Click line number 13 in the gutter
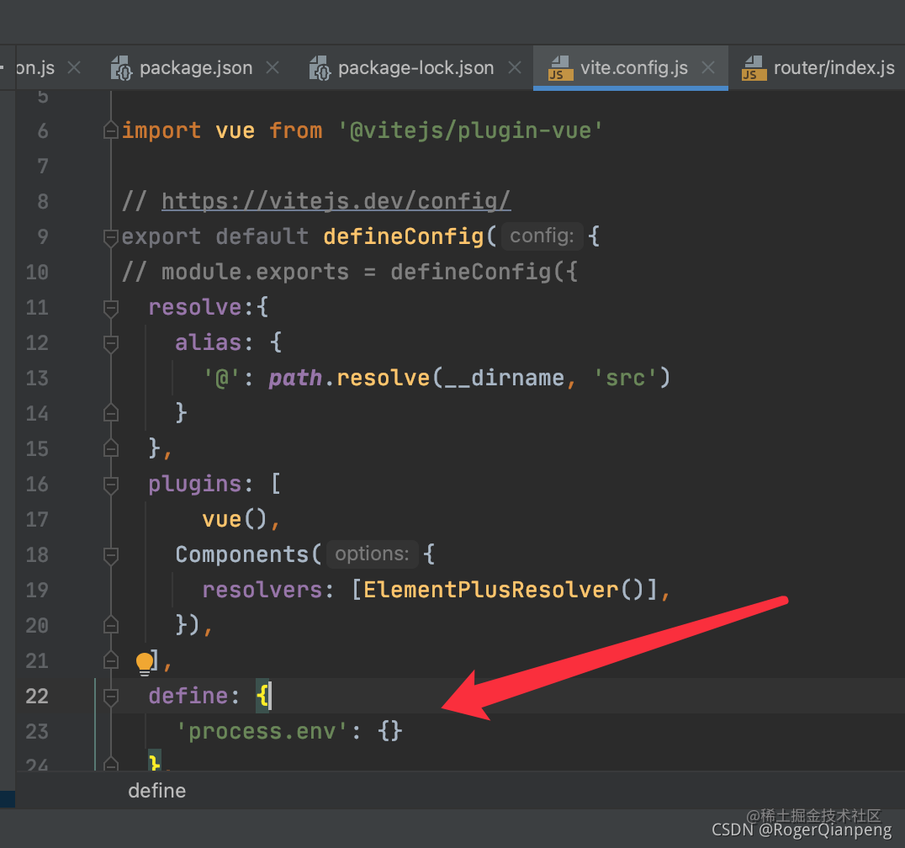This screenshot has height=848, width=905. [x=37, y=379]
